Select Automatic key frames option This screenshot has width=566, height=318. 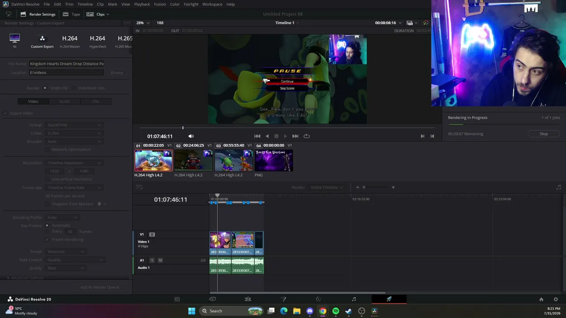[47, 226]
